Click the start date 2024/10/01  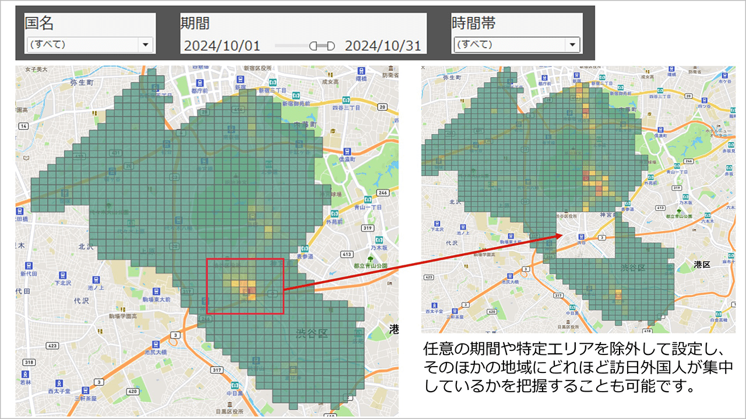tap(220, 46)
